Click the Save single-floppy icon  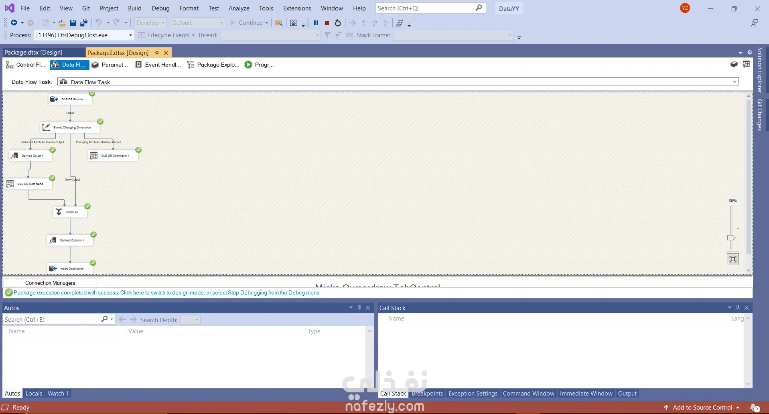73,23
